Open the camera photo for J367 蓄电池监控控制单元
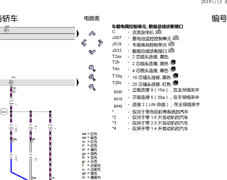 tap(176, 38)
